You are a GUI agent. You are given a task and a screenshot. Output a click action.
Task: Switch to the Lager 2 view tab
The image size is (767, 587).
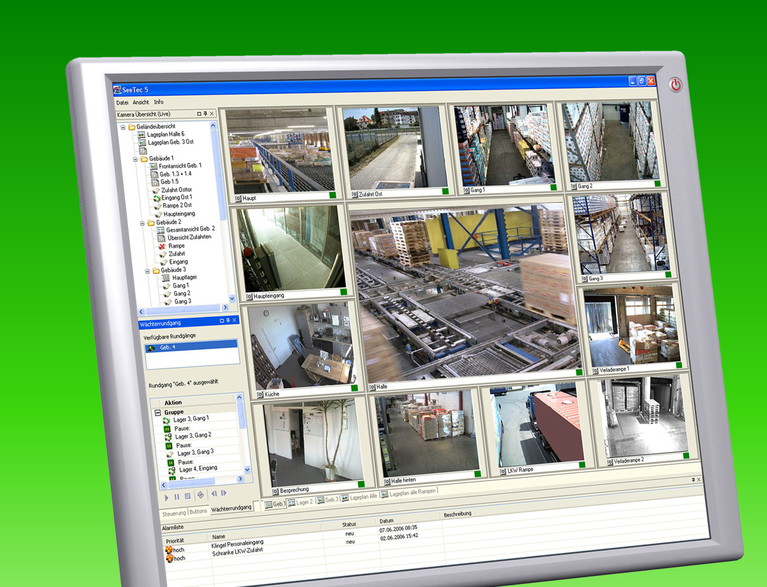tap(300, 502)
